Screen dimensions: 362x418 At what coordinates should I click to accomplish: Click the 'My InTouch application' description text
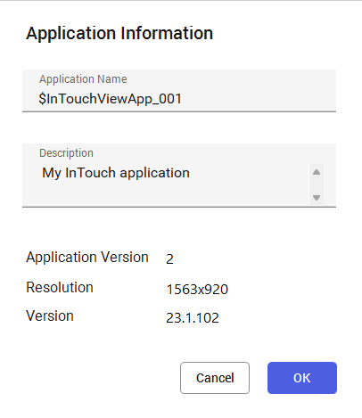point(116,173)
